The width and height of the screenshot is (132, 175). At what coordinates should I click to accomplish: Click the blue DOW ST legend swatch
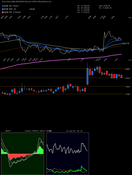point(3,6)
